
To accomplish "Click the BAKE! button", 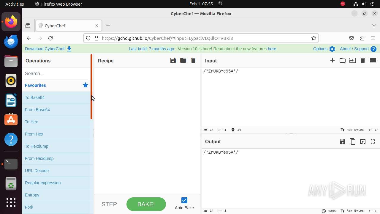I will click(x=146, y=204).
